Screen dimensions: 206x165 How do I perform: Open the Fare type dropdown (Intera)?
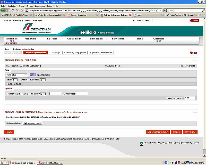point(19,75)
